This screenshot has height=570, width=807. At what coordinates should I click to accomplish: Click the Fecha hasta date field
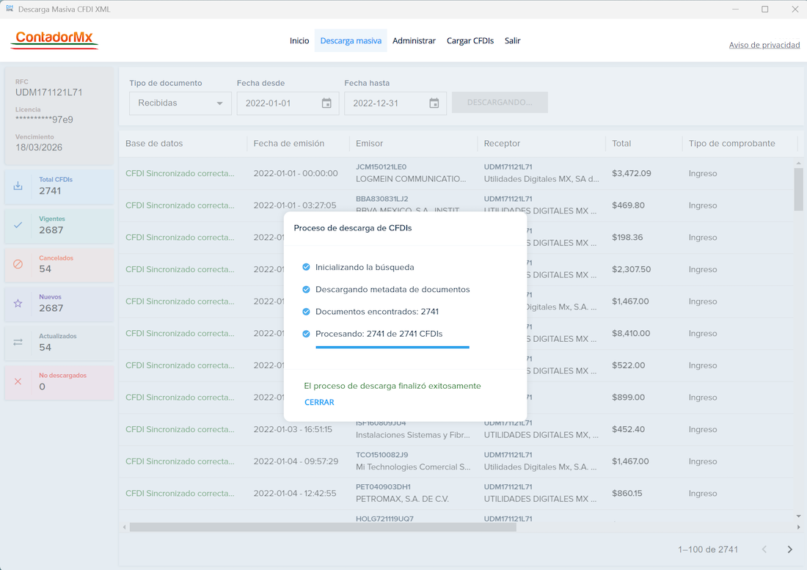(x=395, y=103)
